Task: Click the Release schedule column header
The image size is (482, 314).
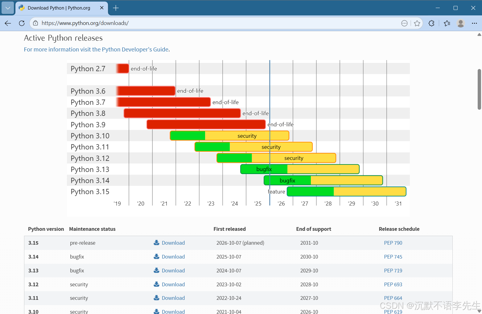Action: point(399,229)
